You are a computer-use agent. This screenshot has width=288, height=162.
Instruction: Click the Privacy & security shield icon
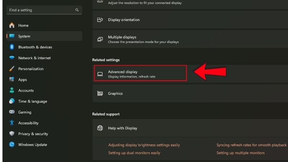coord(12,134)
